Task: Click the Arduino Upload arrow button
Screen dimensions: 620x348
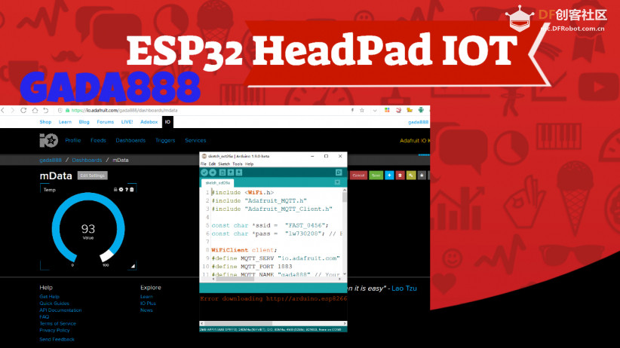Action: tap(213, 172)
